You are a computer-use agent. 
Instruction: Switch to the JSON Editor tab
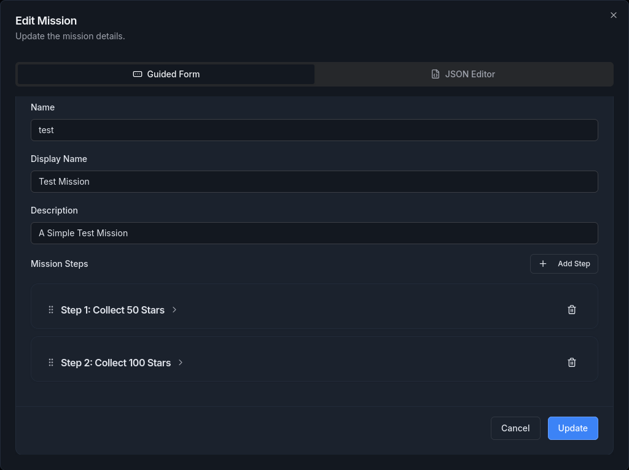463,74
